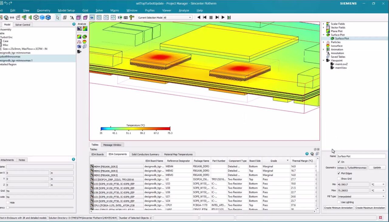The width and height of the screenshot is (389, 222).
Task: Click the memView viewpoint camera icon
Action: click(332, 68)
